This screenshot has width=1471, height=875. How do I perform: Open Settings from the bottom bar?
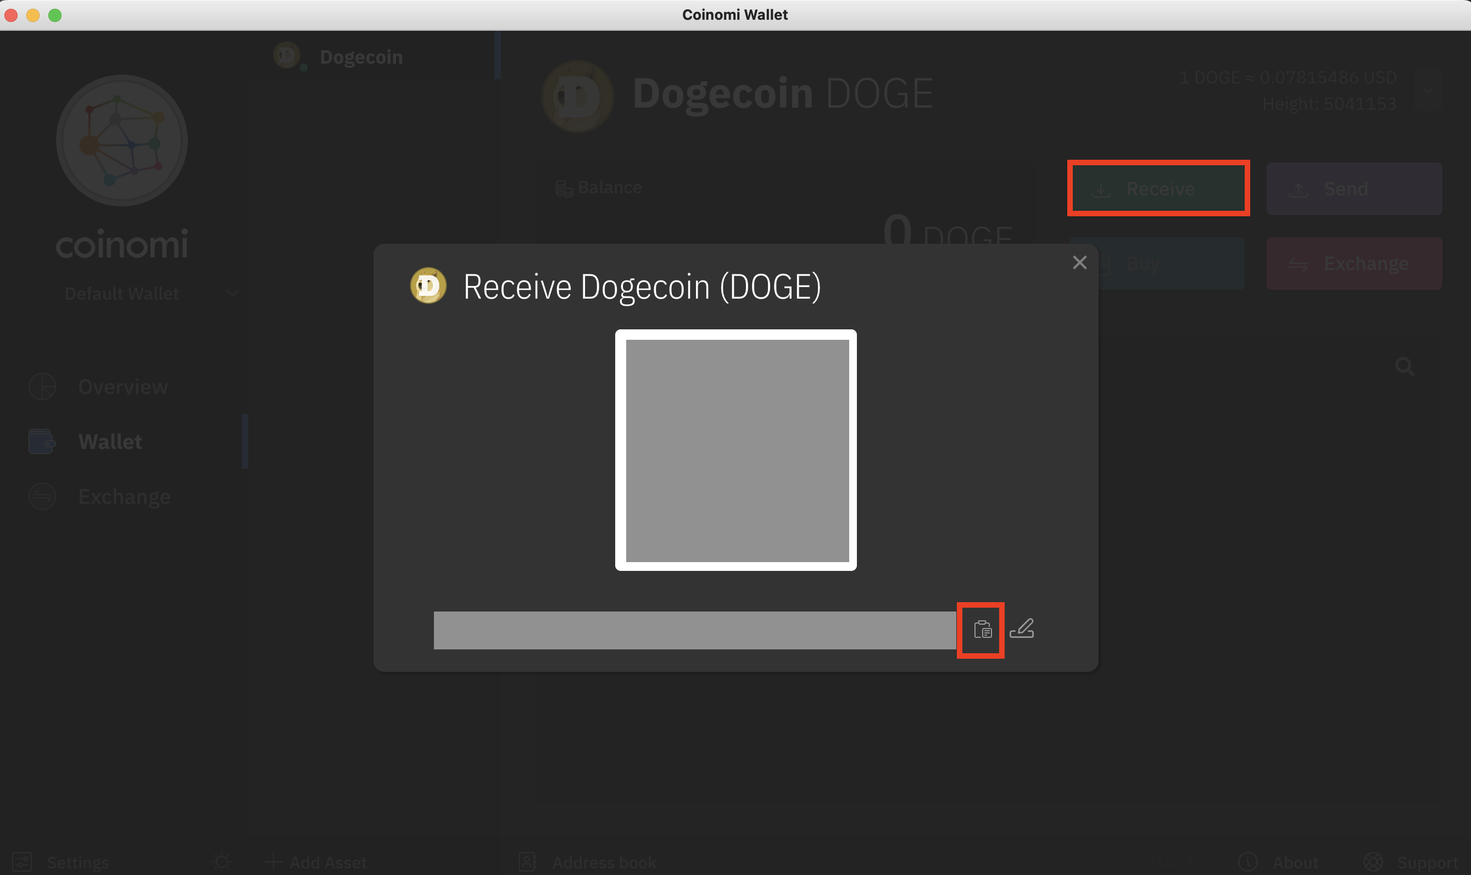click(77, 862)
